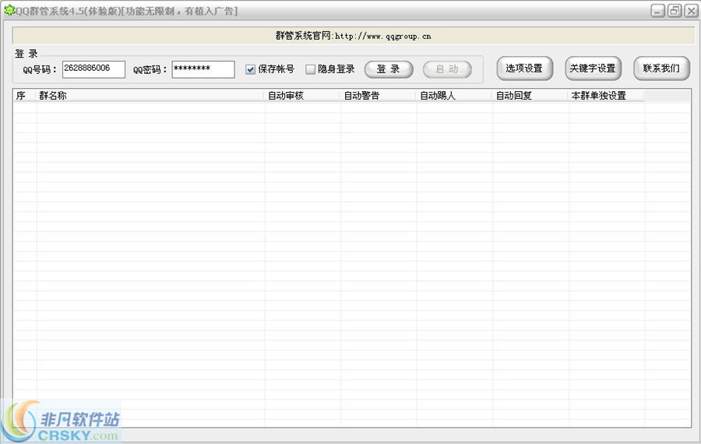Click the 联系我们 button
Viewport: 701px width, 444px height.
pyautogui.click(x=661, y=69)
